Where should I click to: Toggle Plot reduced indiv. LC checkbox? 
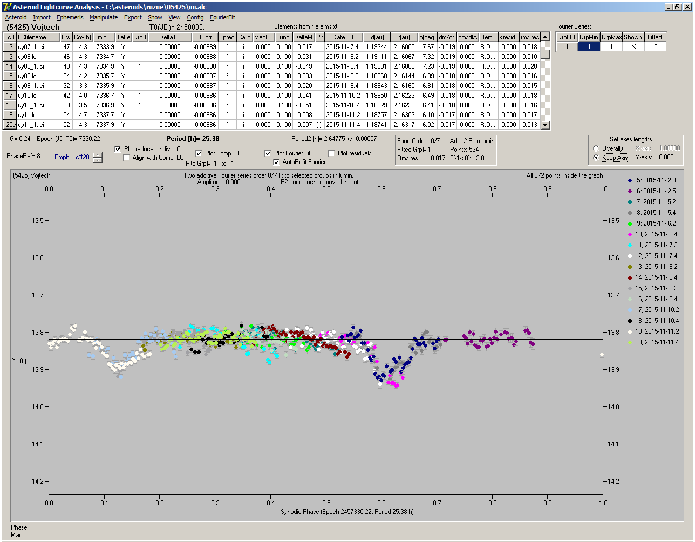pyautogui.click(x=118, y=149)
